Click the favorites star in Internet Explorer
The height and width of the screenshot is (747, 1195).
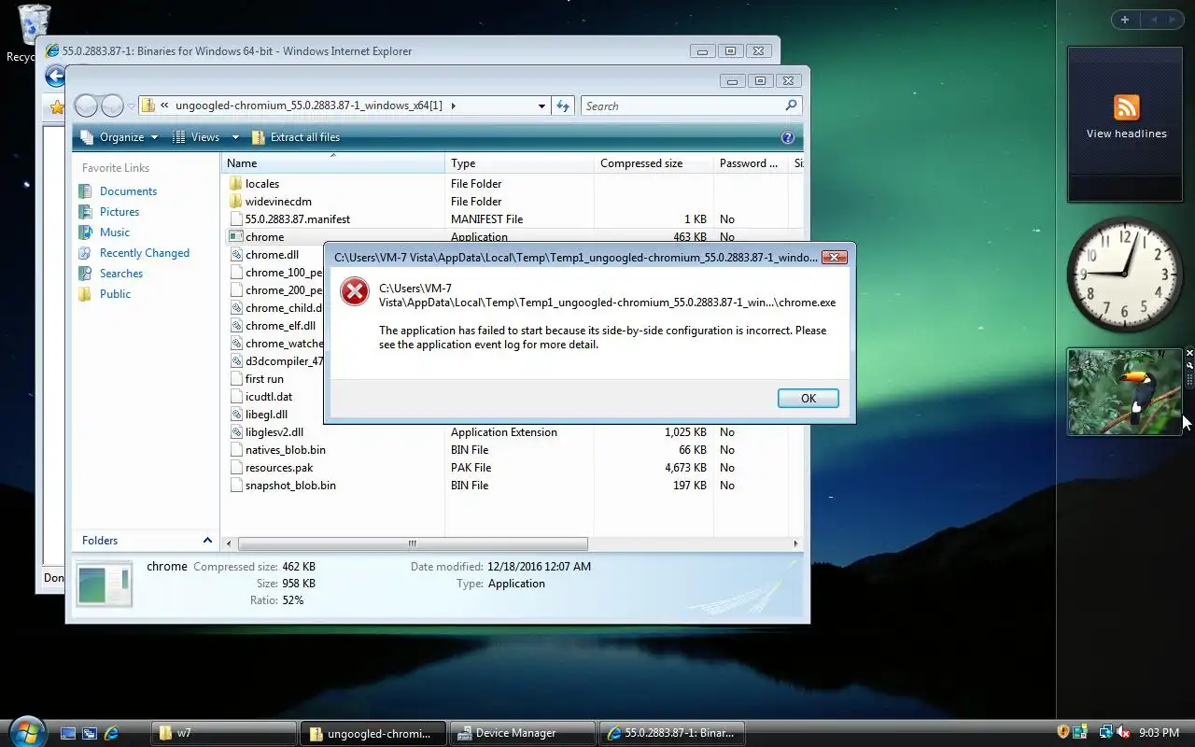[57, 107]
